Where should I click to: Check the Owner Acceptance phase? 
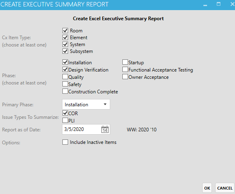click(x=125, y=77)
